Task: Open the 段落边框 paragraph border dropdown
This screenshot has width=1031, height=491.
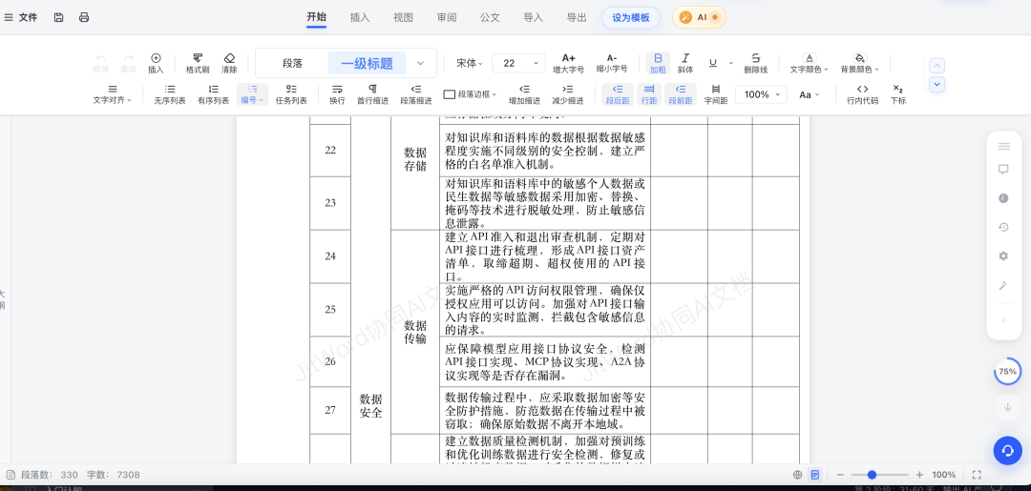Action: pos(470,94)
